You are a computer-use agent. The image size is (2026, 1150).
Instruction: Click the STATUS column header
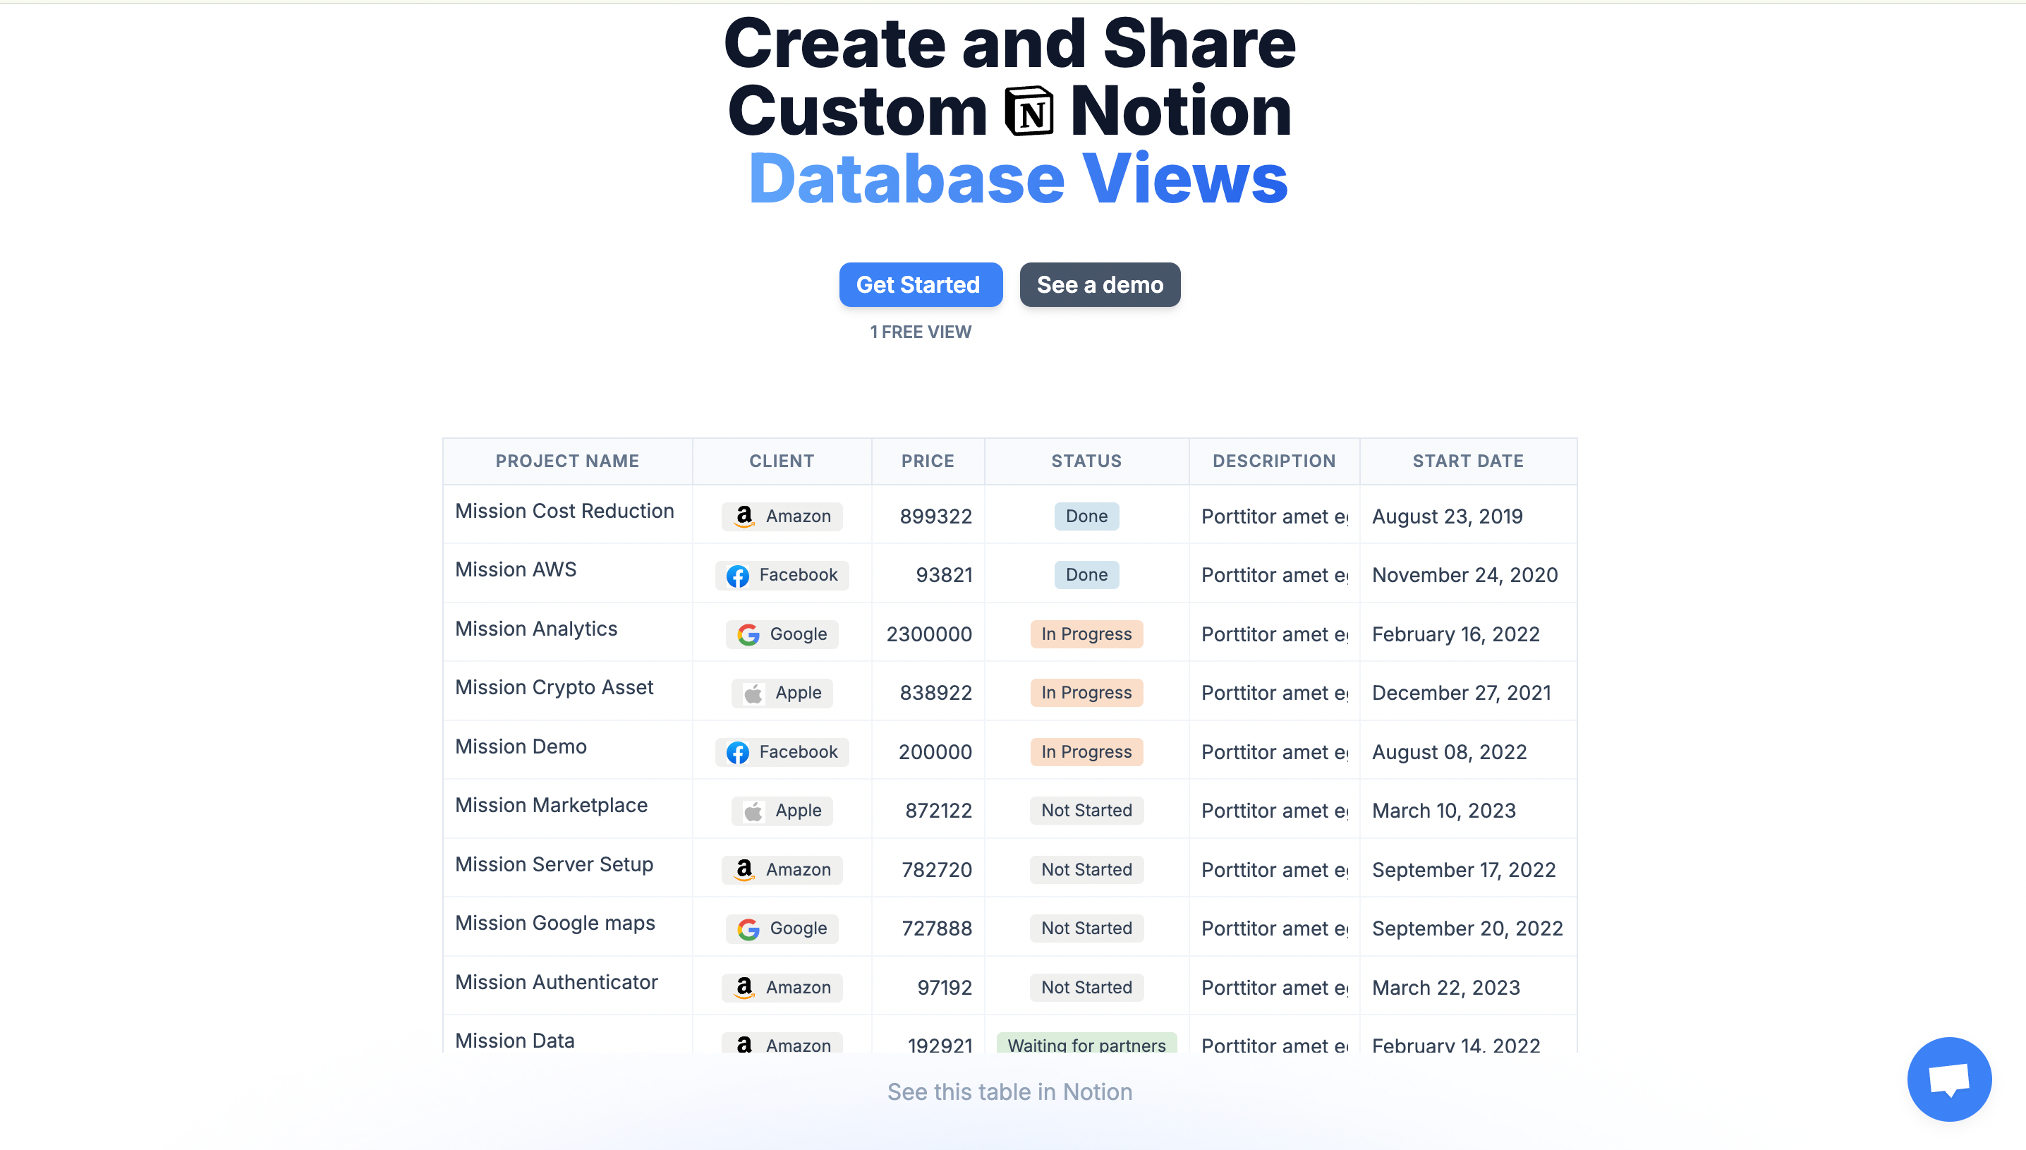click(x=1086, y=461)
